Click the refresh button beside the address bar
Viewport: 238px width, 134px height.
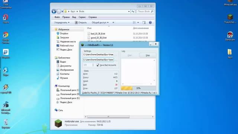click(x=133, y=12)
